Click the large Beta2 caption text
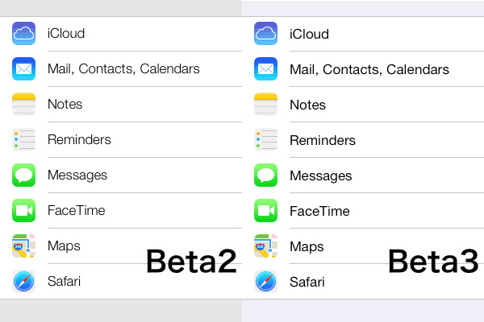 pos(191,261)
